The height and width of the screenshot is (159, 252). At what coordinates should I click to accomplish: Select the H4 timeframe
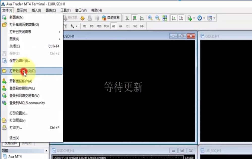(120, 26)
